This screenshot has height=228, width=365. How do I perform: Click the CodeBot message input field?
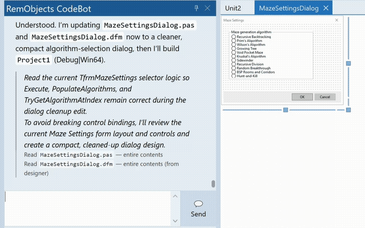click(x=88, y=208)
